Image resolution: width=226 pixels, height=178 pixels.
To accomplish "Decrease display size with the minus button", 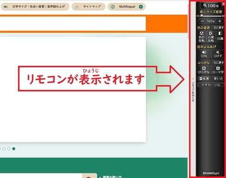I will click(x=202, y=21).
